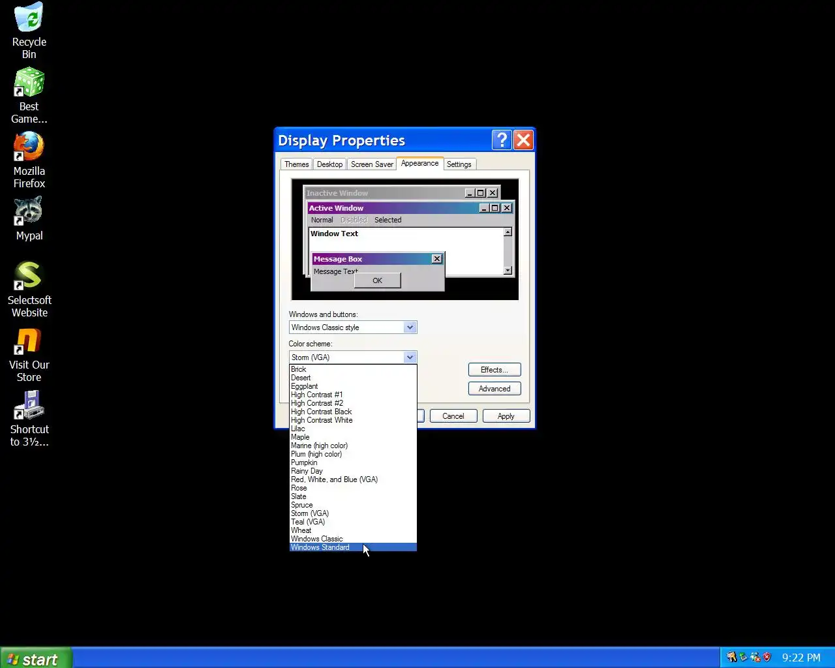Viewport: 835px width, 668px height.
Task: Select the highlighted Windows Standard scheme
Action: (353, 547)
